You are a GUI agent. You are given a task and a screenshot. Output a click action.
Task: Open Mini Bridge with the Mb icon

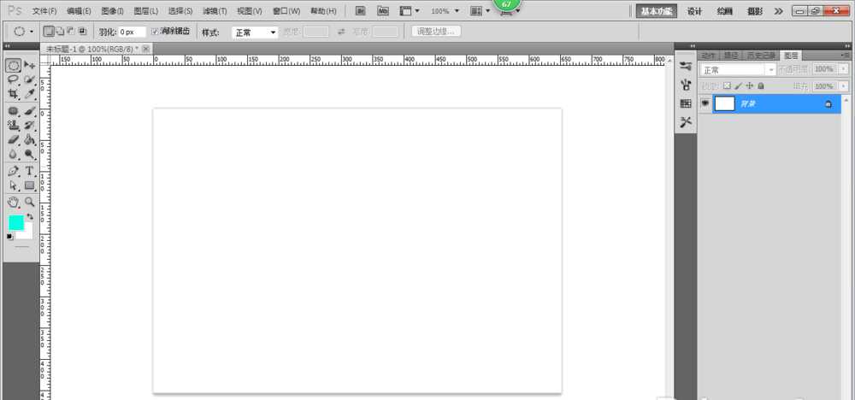point(383,10)
